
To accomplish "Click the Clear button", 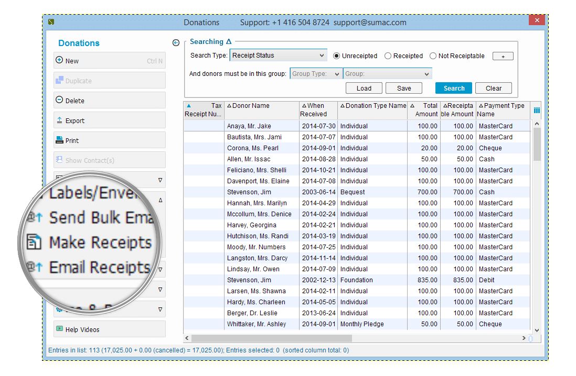I will (493, 88).
